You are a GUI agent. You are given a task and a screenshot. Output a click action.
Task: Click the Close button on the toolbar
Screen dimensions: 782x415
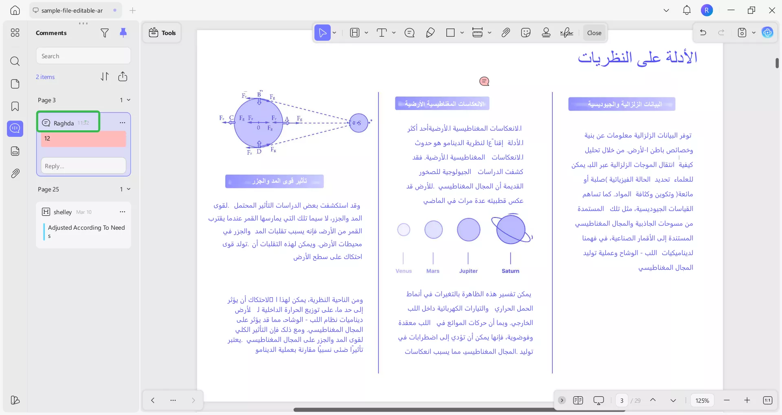(x=594, y=33)
